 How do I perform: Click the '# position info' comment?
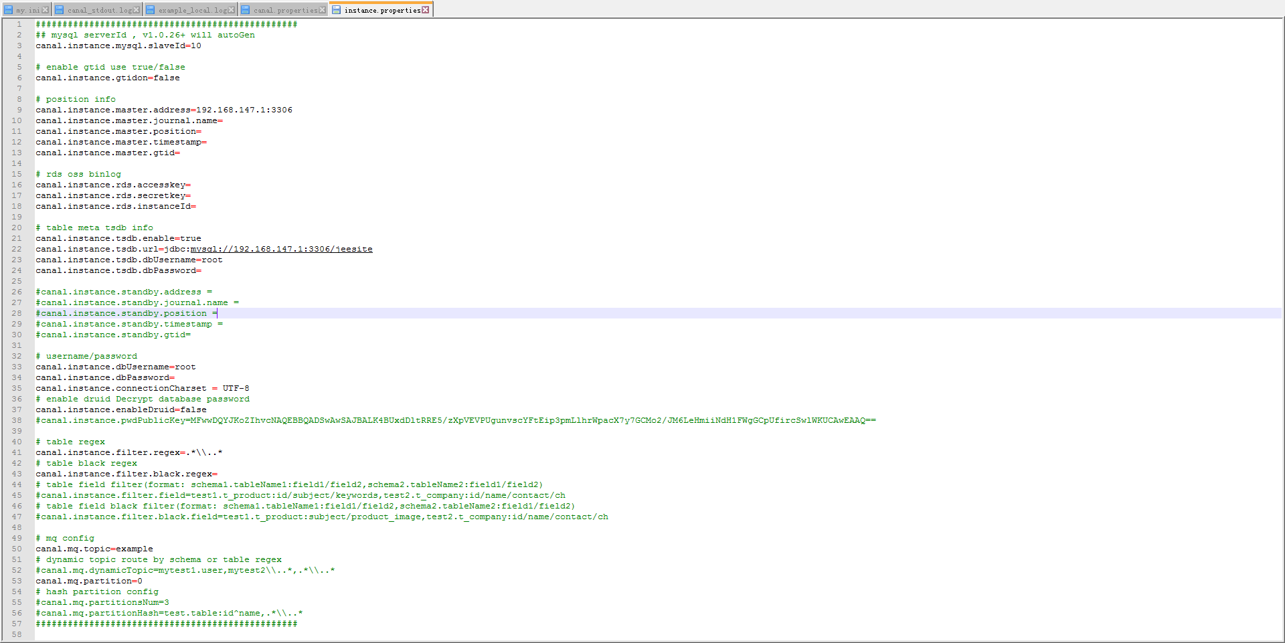click(76, 99)
